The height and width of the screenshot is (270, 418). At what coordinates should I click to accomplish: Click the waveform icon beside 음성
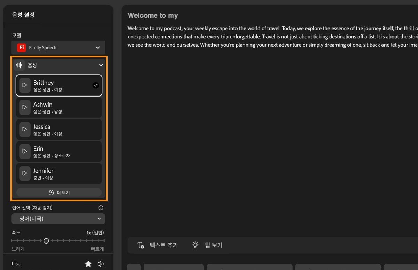click(x=20, y=65)
